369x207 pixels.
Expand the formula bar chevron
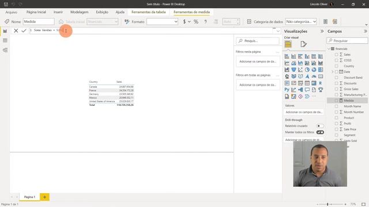278,31
